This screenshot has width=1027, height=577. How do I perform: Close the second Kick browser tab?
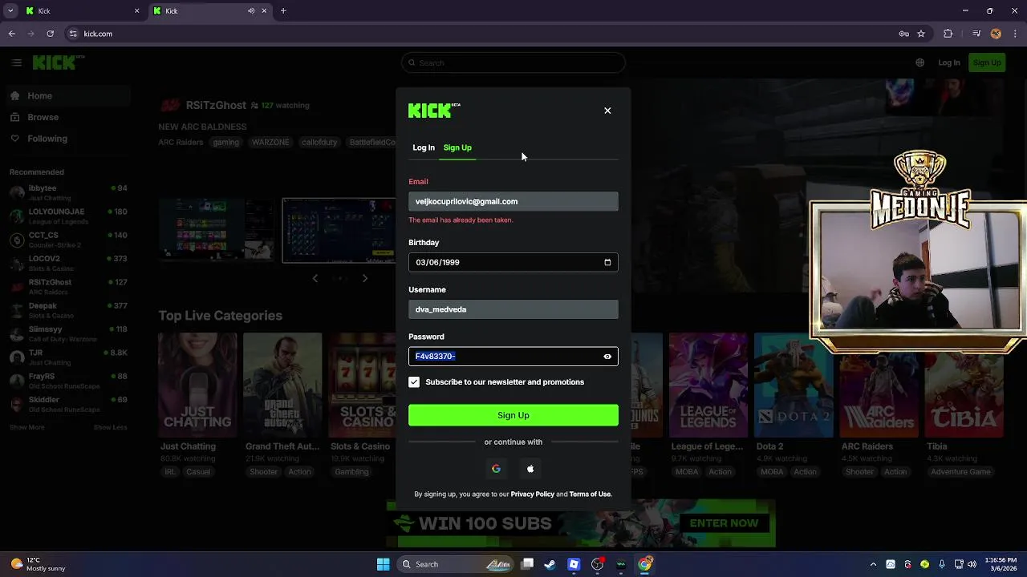(x=264, y=11)
